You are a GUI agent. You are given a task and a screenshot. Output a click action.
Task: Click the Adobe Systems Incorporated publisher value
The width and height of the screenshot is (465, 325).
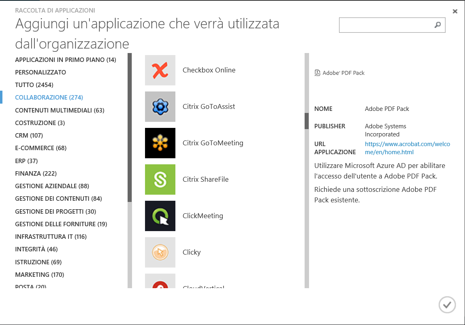click(x=386, y=130)
